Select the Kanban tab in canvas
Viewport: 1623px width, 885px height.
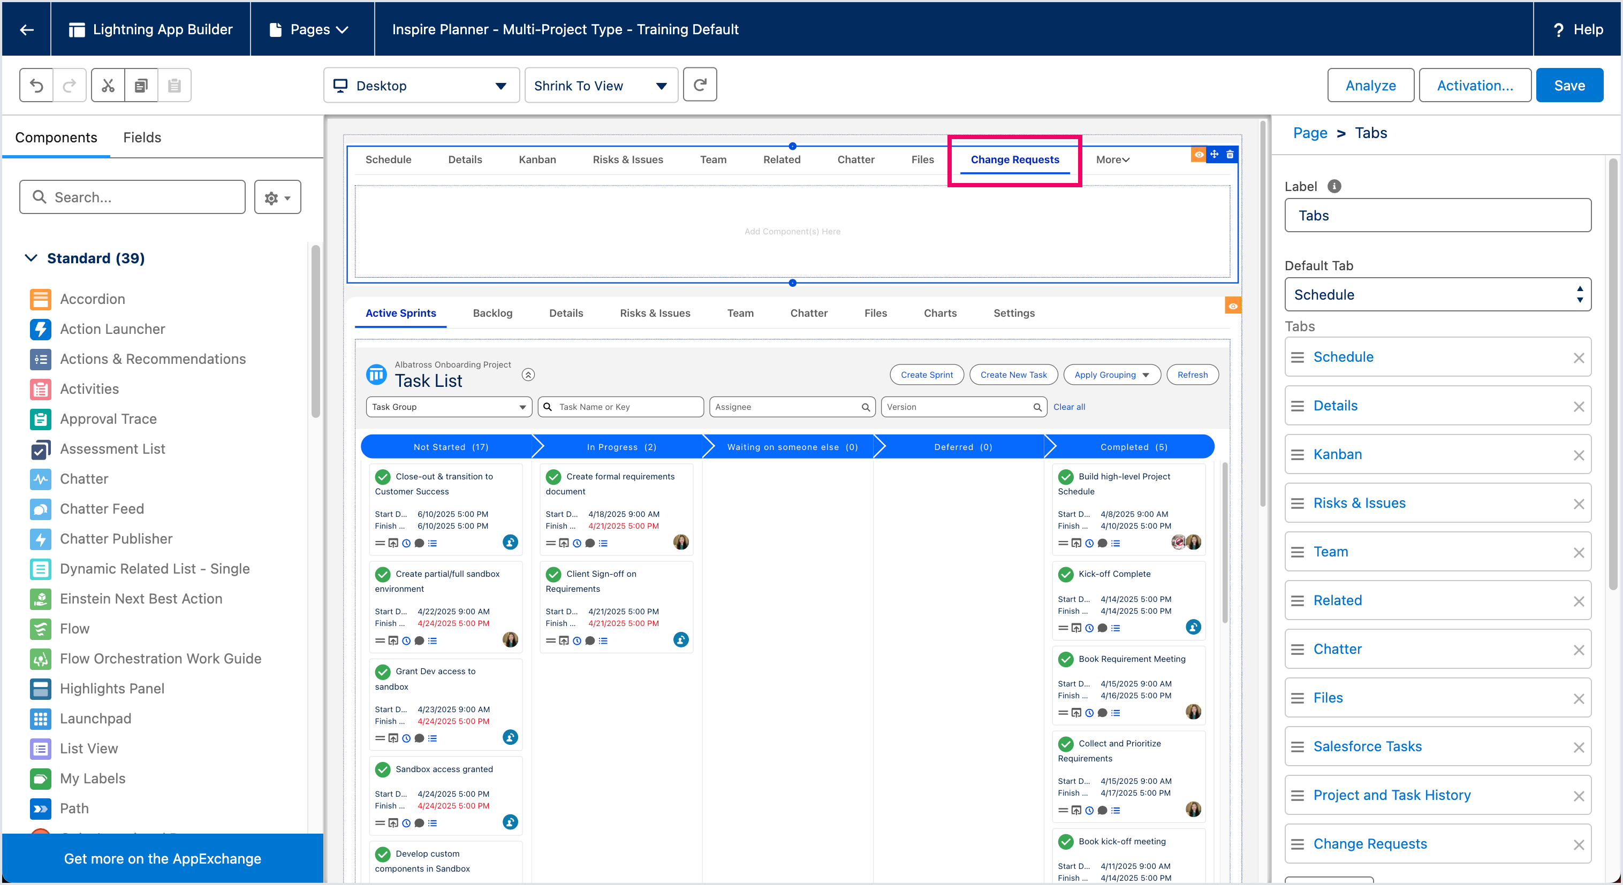537,160
